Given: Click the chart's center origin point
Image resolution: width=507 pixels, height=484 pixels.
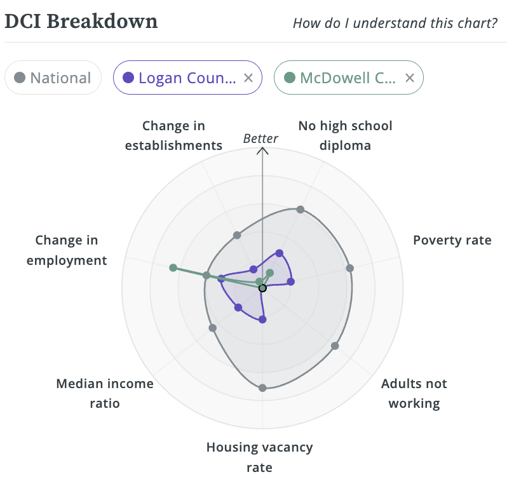Looking at the screenshot, I should [x=262, y=288].
